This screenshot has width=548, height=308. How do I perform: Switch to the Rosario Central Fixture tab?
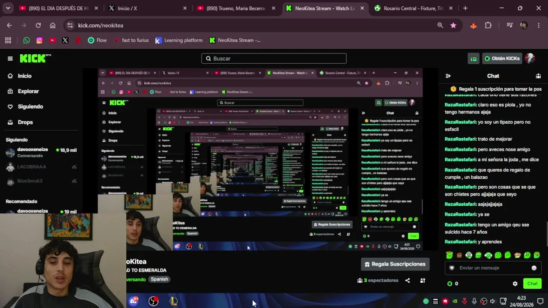[x=414, y=8]
